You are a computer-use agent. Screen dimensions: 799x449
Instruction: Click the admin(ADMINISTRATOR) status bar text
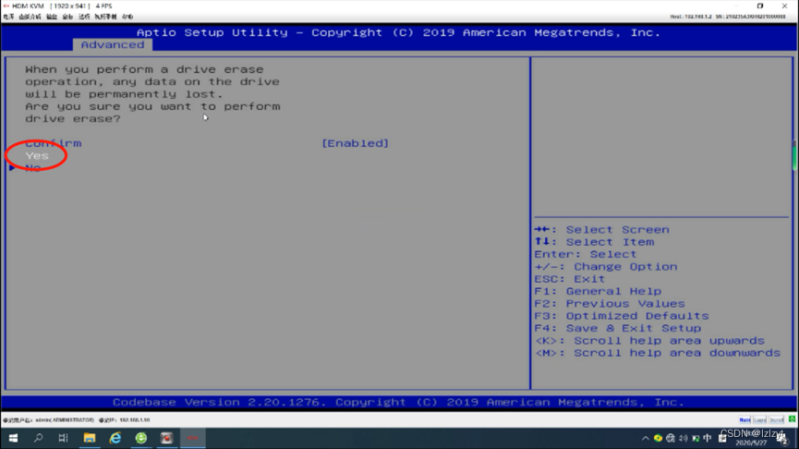[x=65, y=420]
